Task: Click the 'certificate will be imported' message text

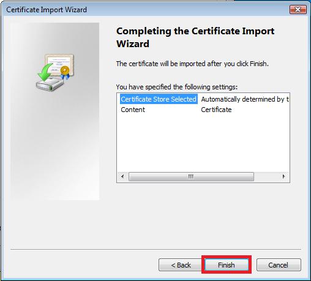Action: pyautogui.click(x=192, y=64)
